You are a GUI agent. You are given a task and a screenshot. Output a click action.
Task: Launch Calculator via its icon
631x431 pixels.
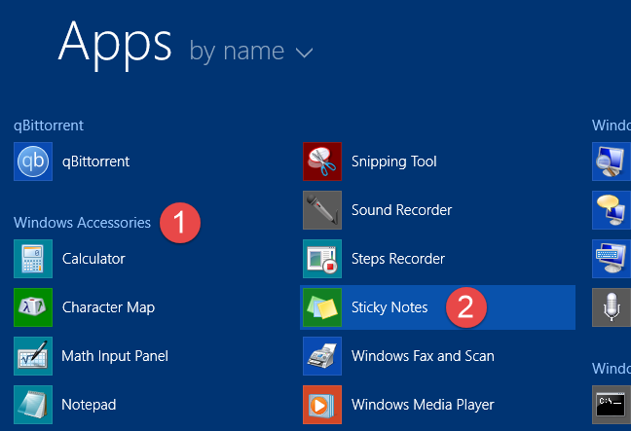[33, 259]
